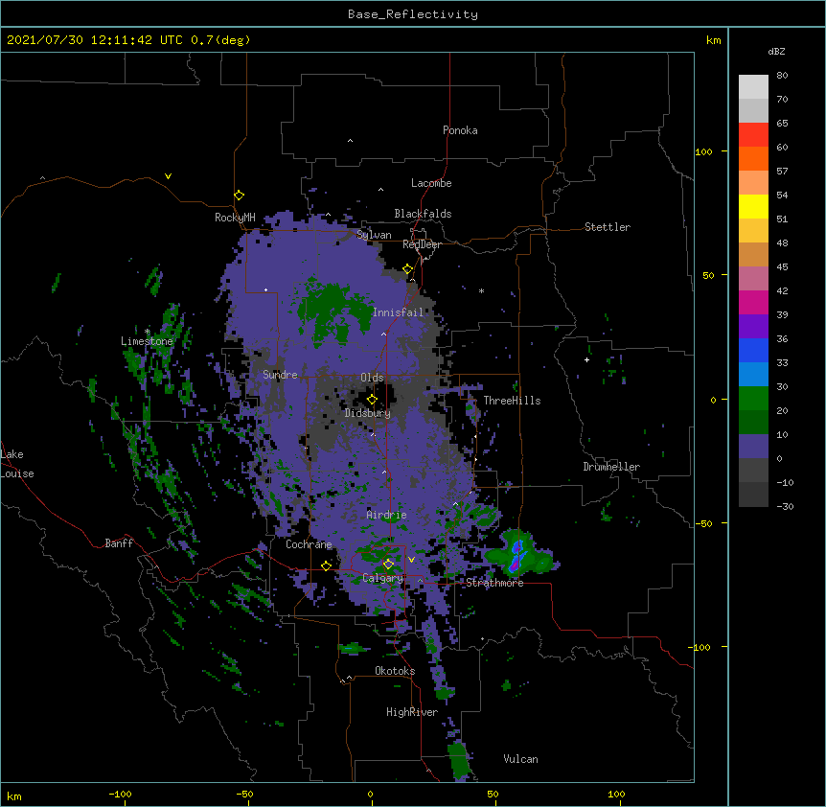Click the yellow diamond marker near RedDeer
This screenshot has width=826, height=807.
(408, 269)
